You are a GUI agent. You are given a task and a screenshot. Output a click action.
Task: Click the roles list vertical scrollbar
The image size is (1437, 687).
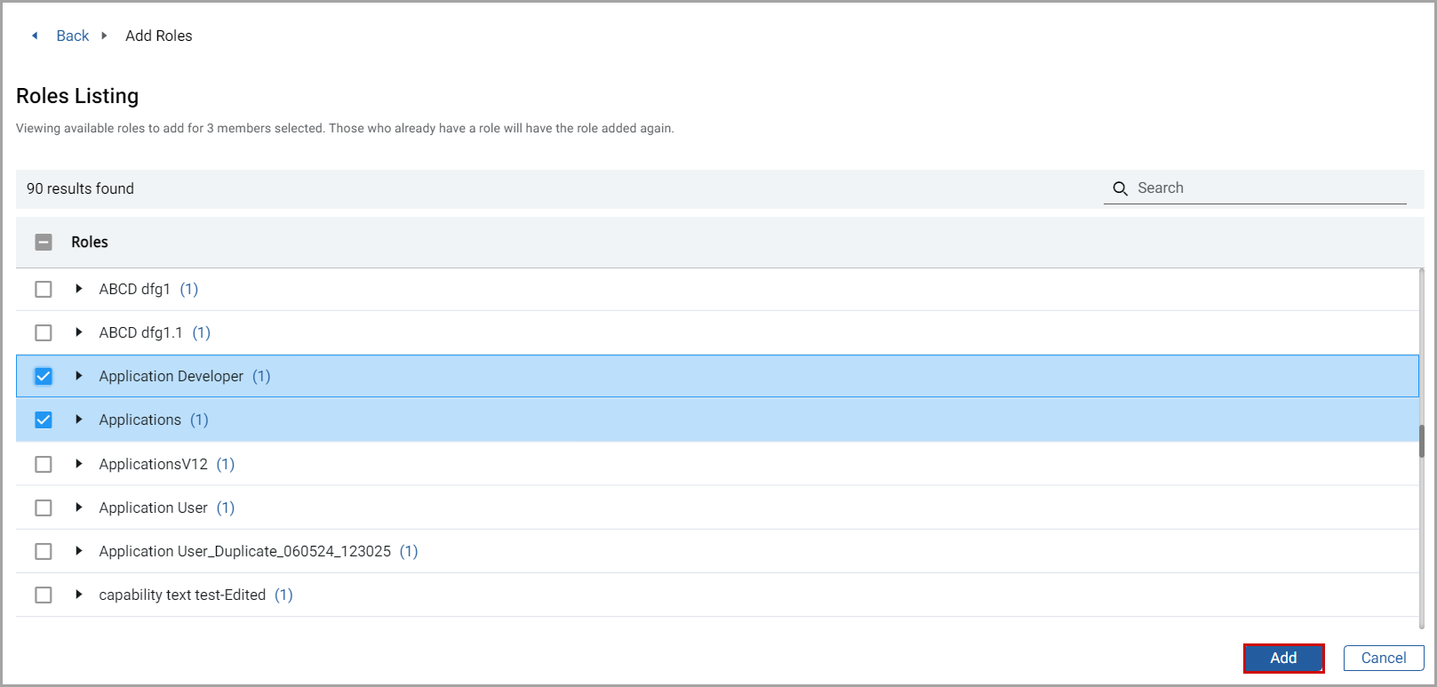coord(1421,442)
